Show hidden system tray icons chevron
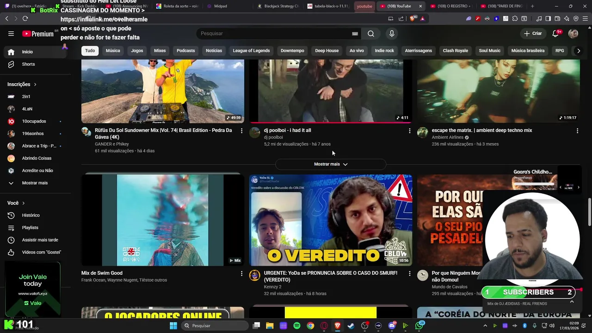The image size is (592, 333). pos(485,326)
